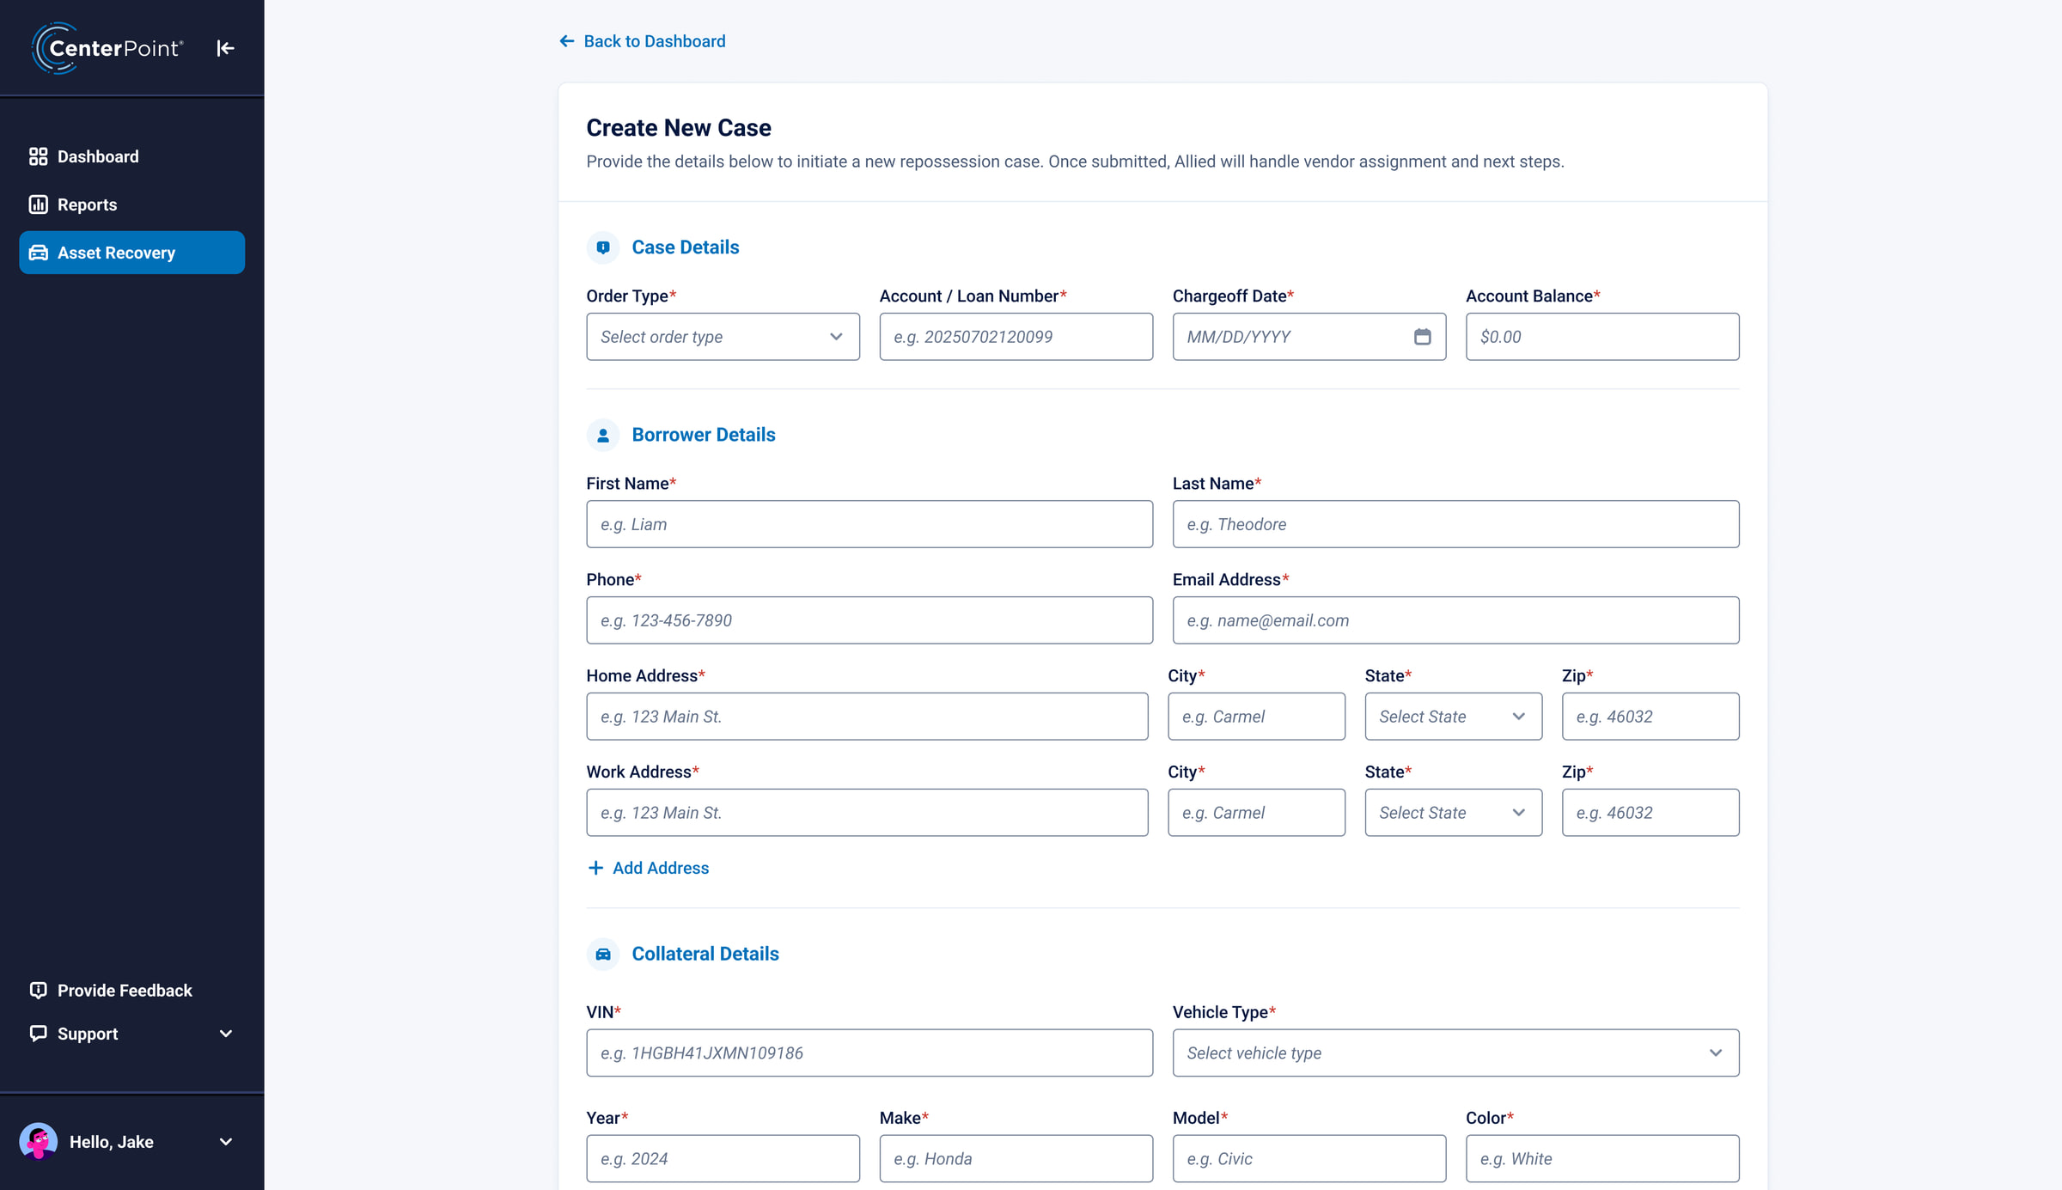2062x1190 pixels.
Task: Select Asset Recovery in the sidebar
Action: [131, 253]
